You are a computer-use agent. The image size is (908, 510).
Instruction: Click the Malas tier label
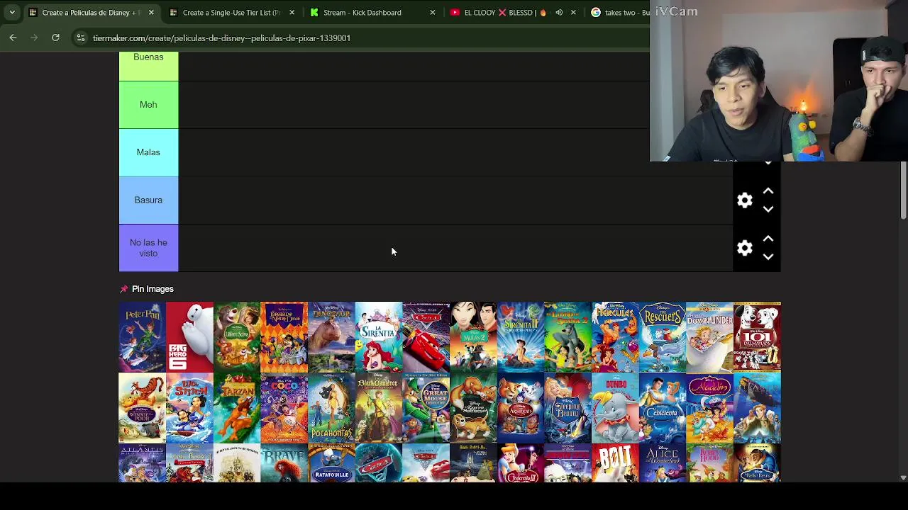tap(148, 152)
